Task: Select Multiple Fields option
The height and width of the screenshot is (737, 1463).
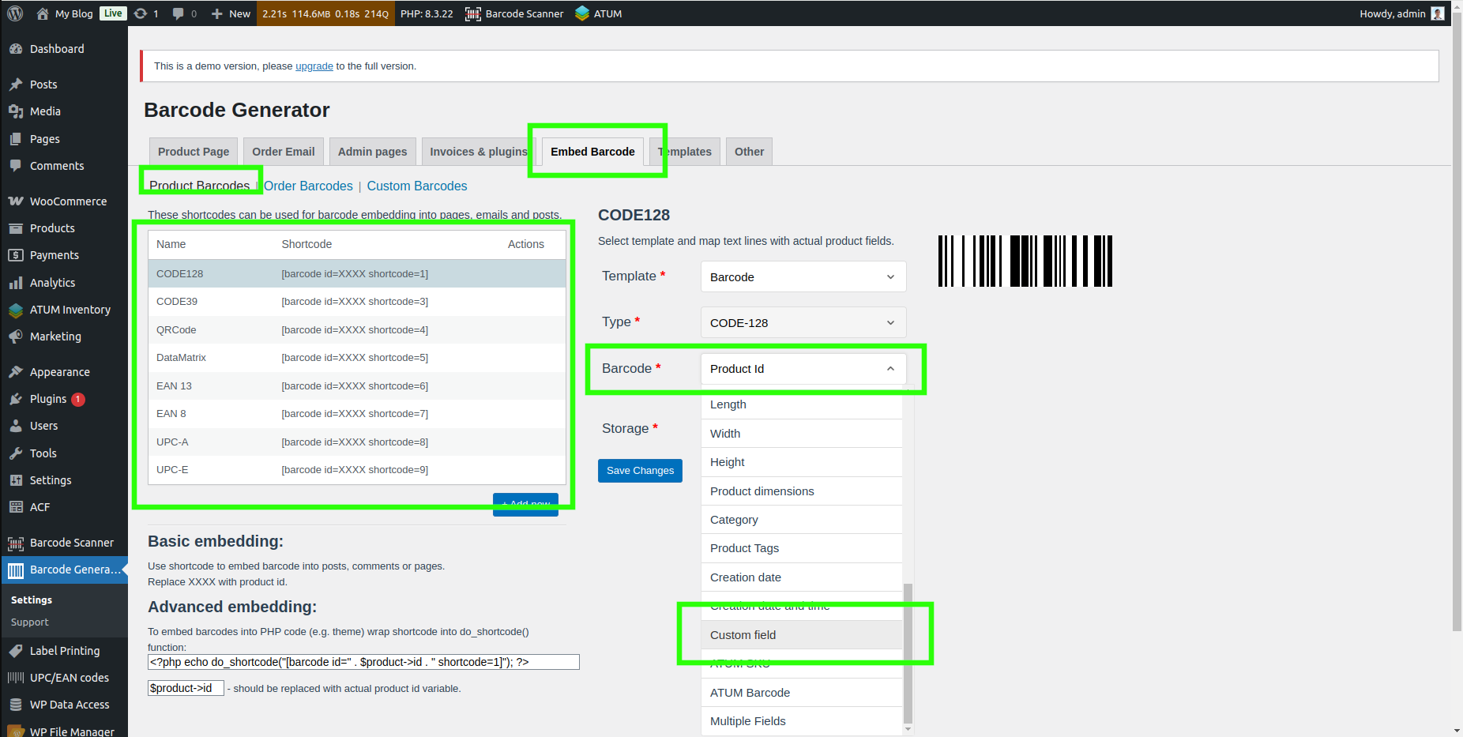Action: click(x=801, y=721)
